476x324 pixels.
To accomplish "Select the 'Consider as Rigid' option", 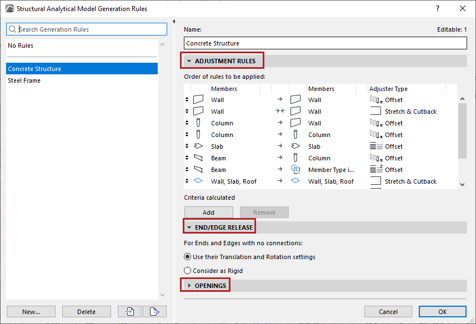I will (x=188, y=271).
